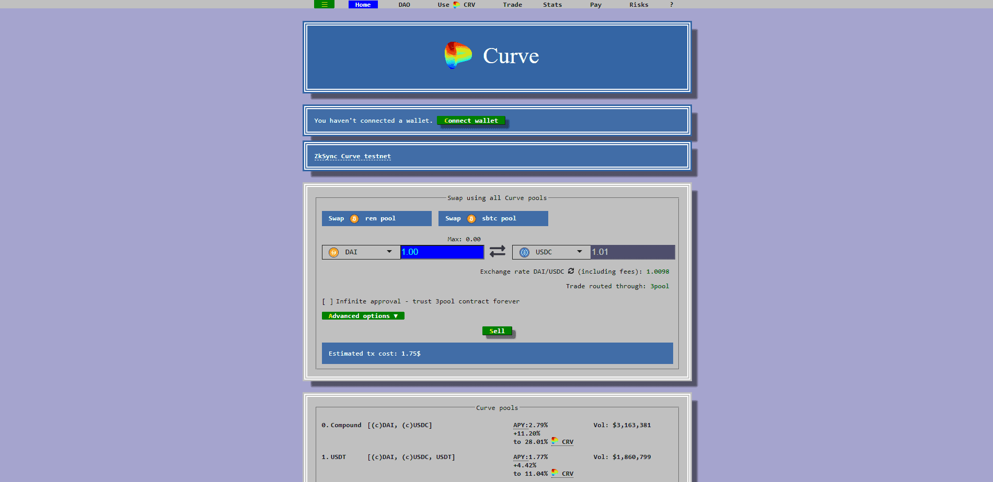
Task: Click the Curve logo in header banner
Action: tap(458, 55)
